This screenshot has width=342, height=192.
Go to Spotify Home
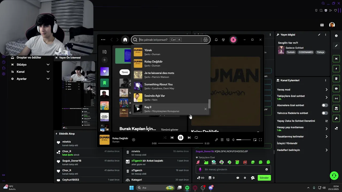point(125,40)
